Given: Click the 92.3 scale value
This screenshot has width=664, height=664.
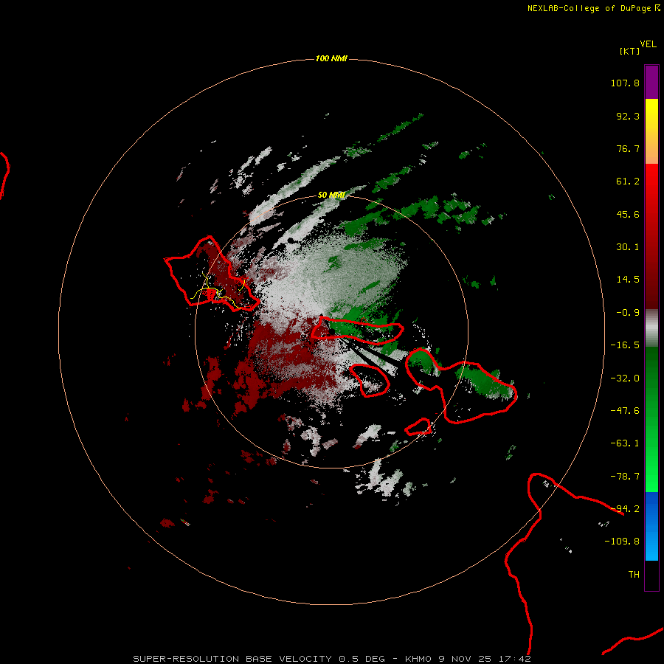Looking at the screenshot, I should click(x=628, y=116).
